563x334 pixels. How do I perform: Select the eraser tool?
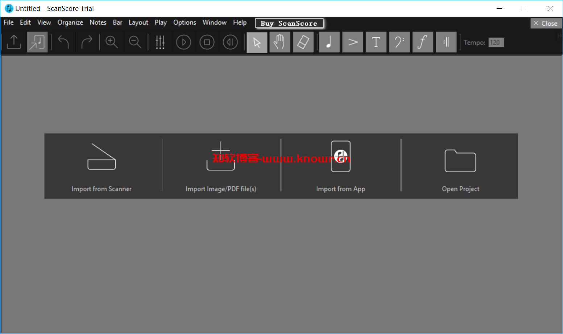[303, 42]
